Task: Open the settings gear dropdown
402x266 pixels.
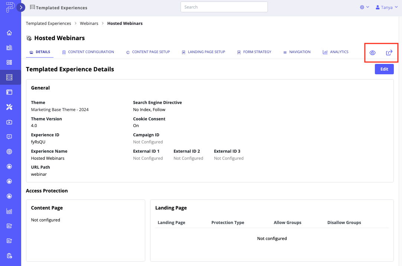Action: (x=364, y=7)
